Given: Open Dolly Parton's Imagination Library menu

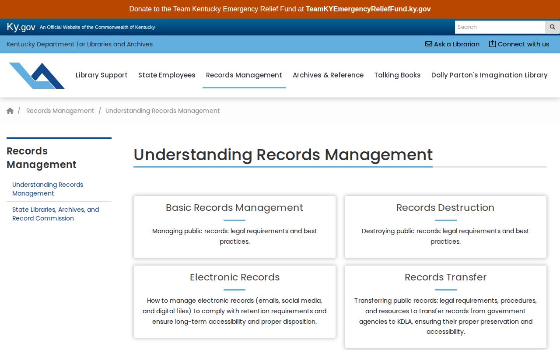Looking at the screenshot, I should click(x=489, y=75).
